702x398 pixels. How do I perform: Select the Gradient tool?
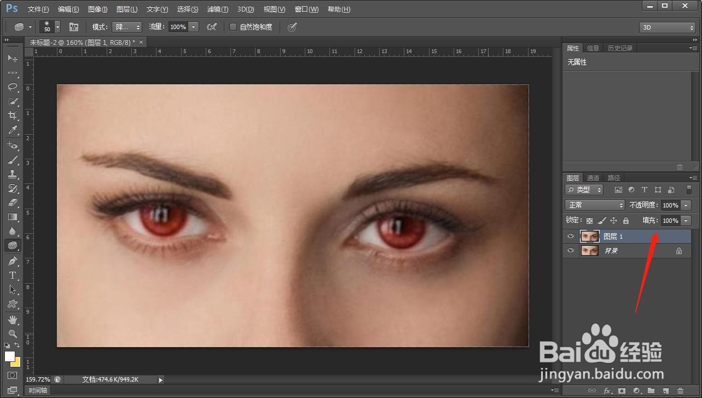click(12, 217)
